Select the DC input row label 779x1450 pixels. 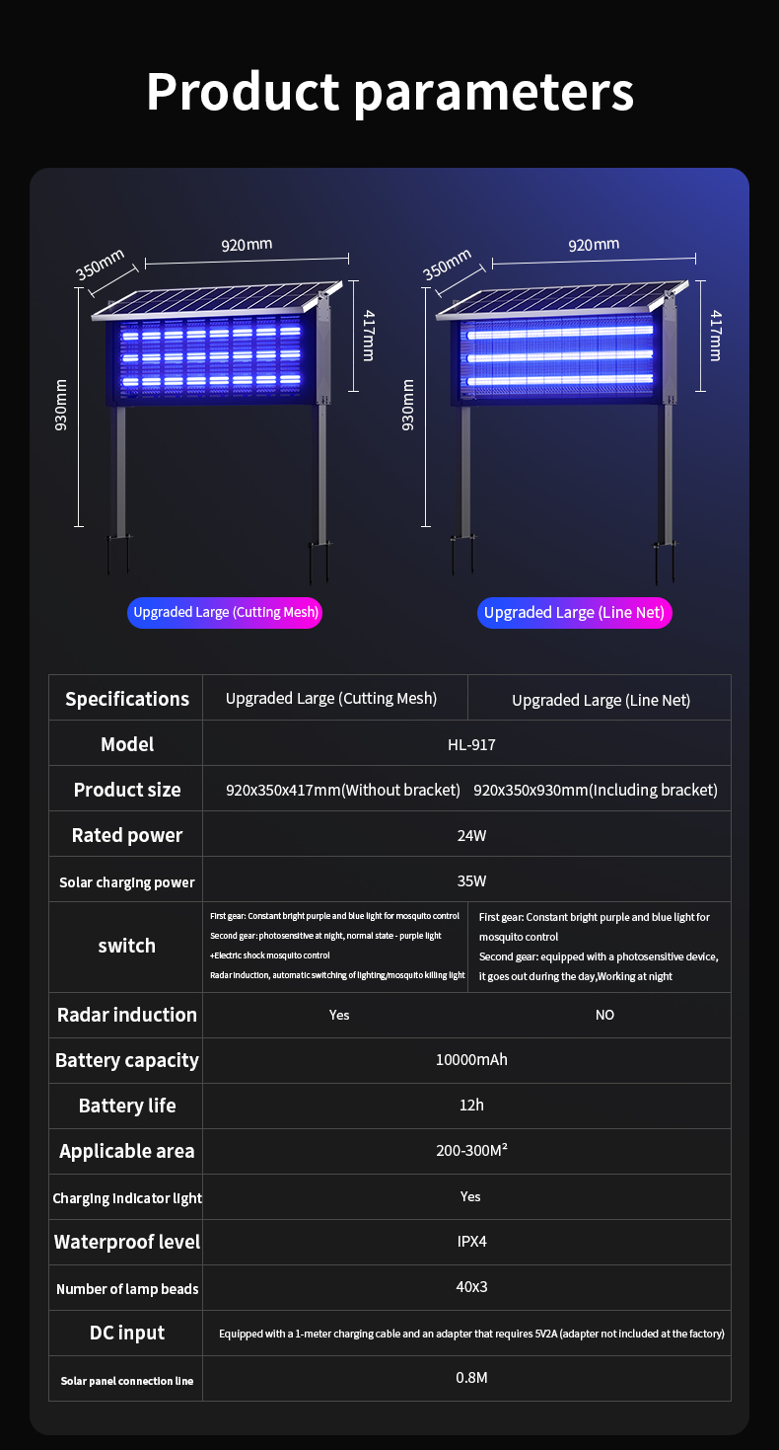tap(126, 1333)
